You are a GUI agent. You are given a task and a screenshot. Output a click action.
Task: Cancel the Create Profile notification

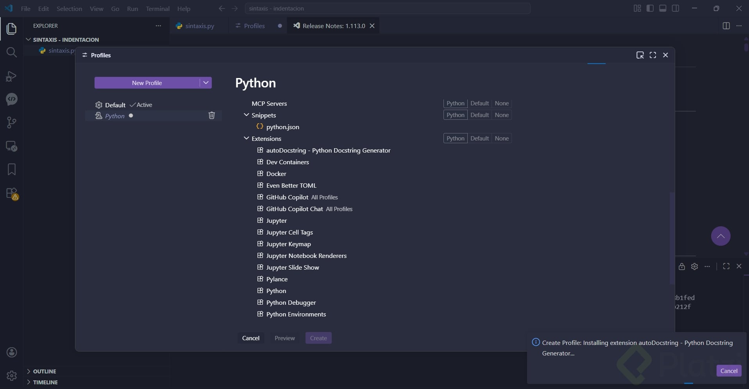(x=728, y=371)
